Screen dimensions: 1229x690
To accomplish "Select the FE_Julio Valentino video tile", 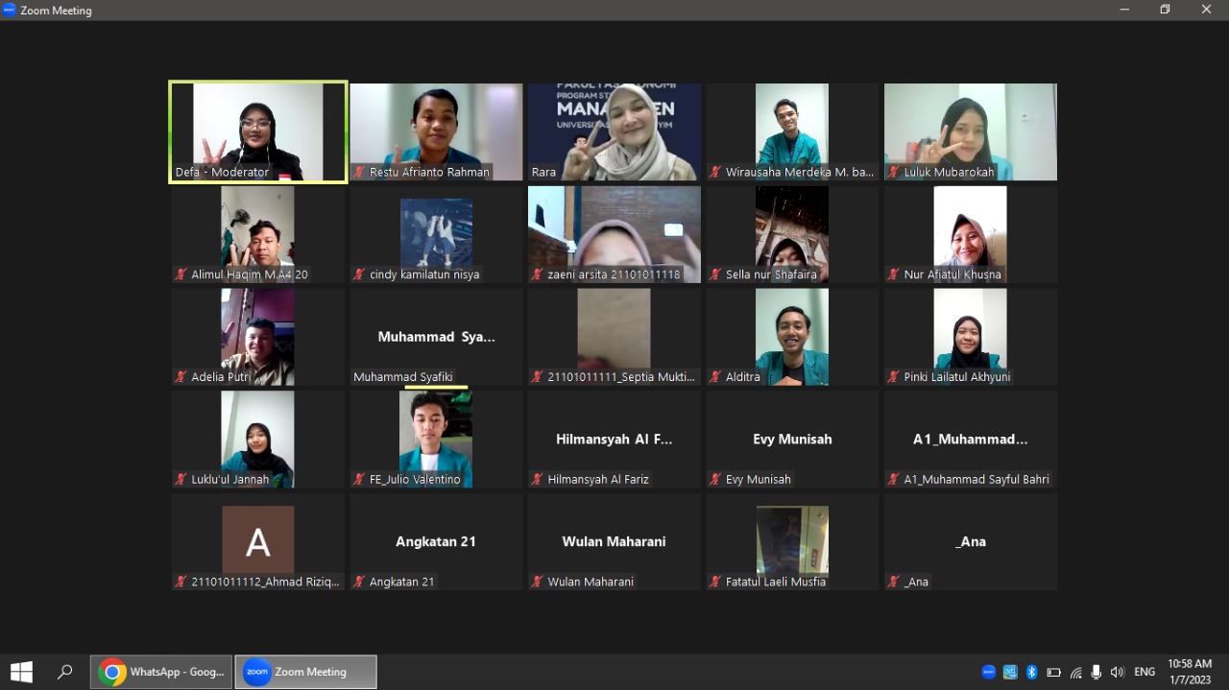I will point(436,439).
